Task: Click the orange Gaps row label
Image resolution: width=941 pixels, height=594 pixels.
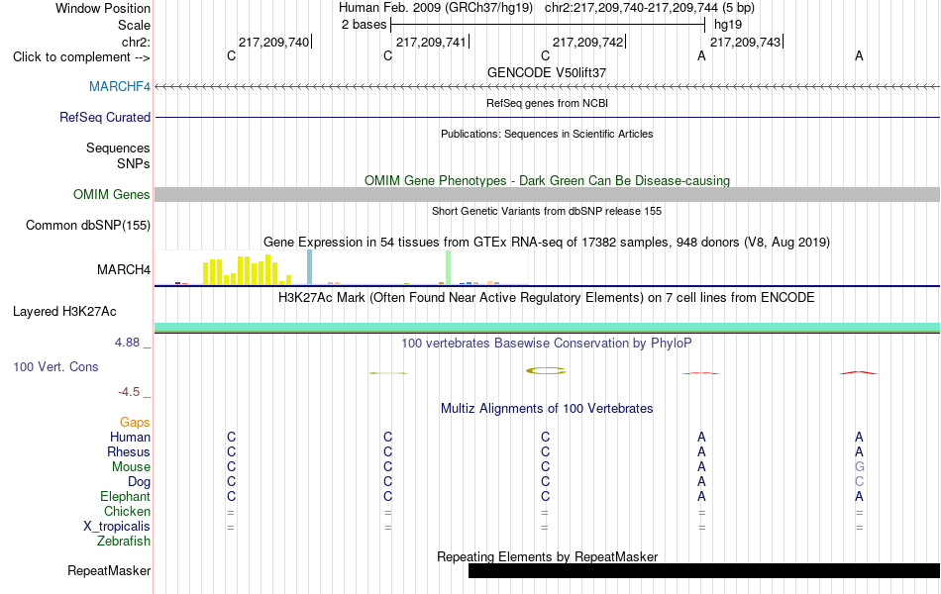Action: click(x=135, y=423)
